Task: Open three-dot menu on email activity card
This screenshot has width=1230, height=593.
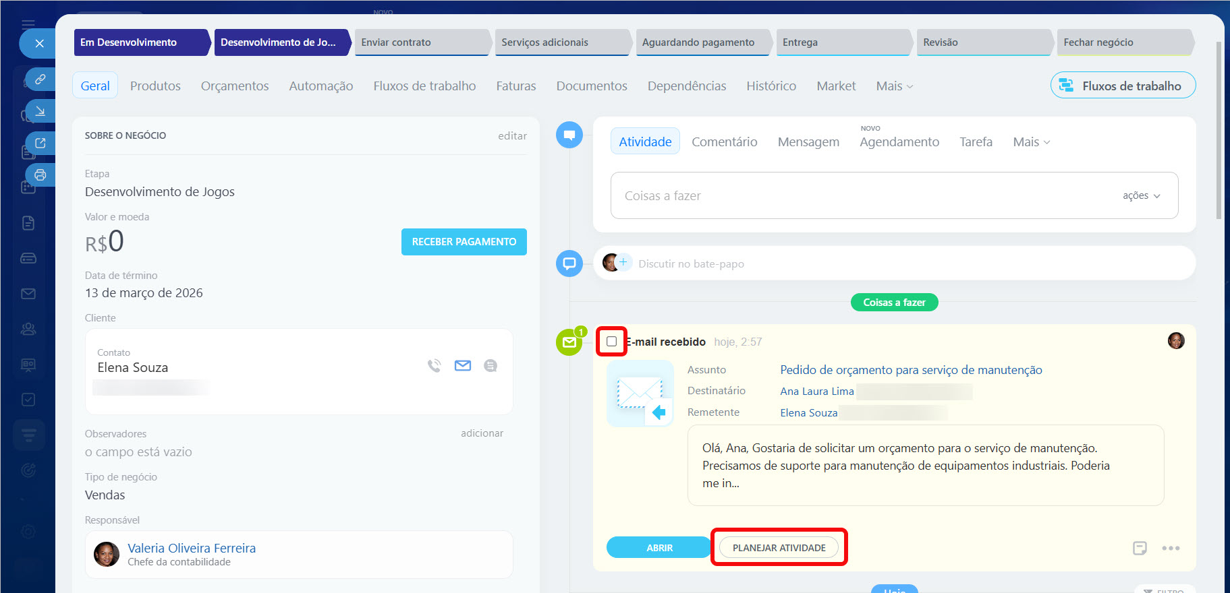Action: [1171, 548]
